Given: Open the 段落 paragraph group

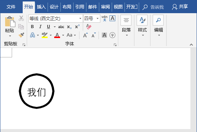Looking at the screenshot, I should pyautogui.click(x=126, y=26).
